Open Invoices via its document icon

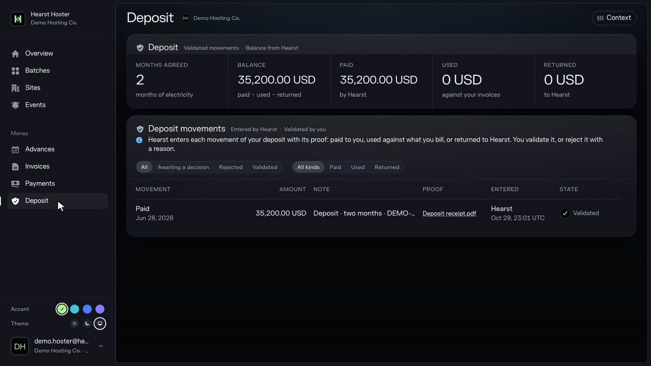[x=15, y=167]
